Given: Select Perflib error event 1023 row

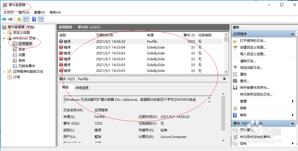Looking at the screenshot, I should coord(140,41).
